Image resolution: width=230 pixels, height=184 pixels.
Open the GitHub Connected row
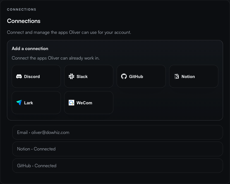(x=118, y=166)
